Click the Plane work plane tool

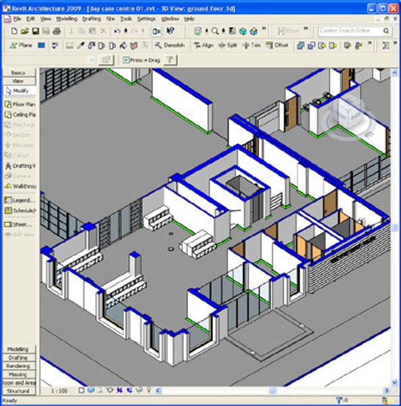click(21, 45)
